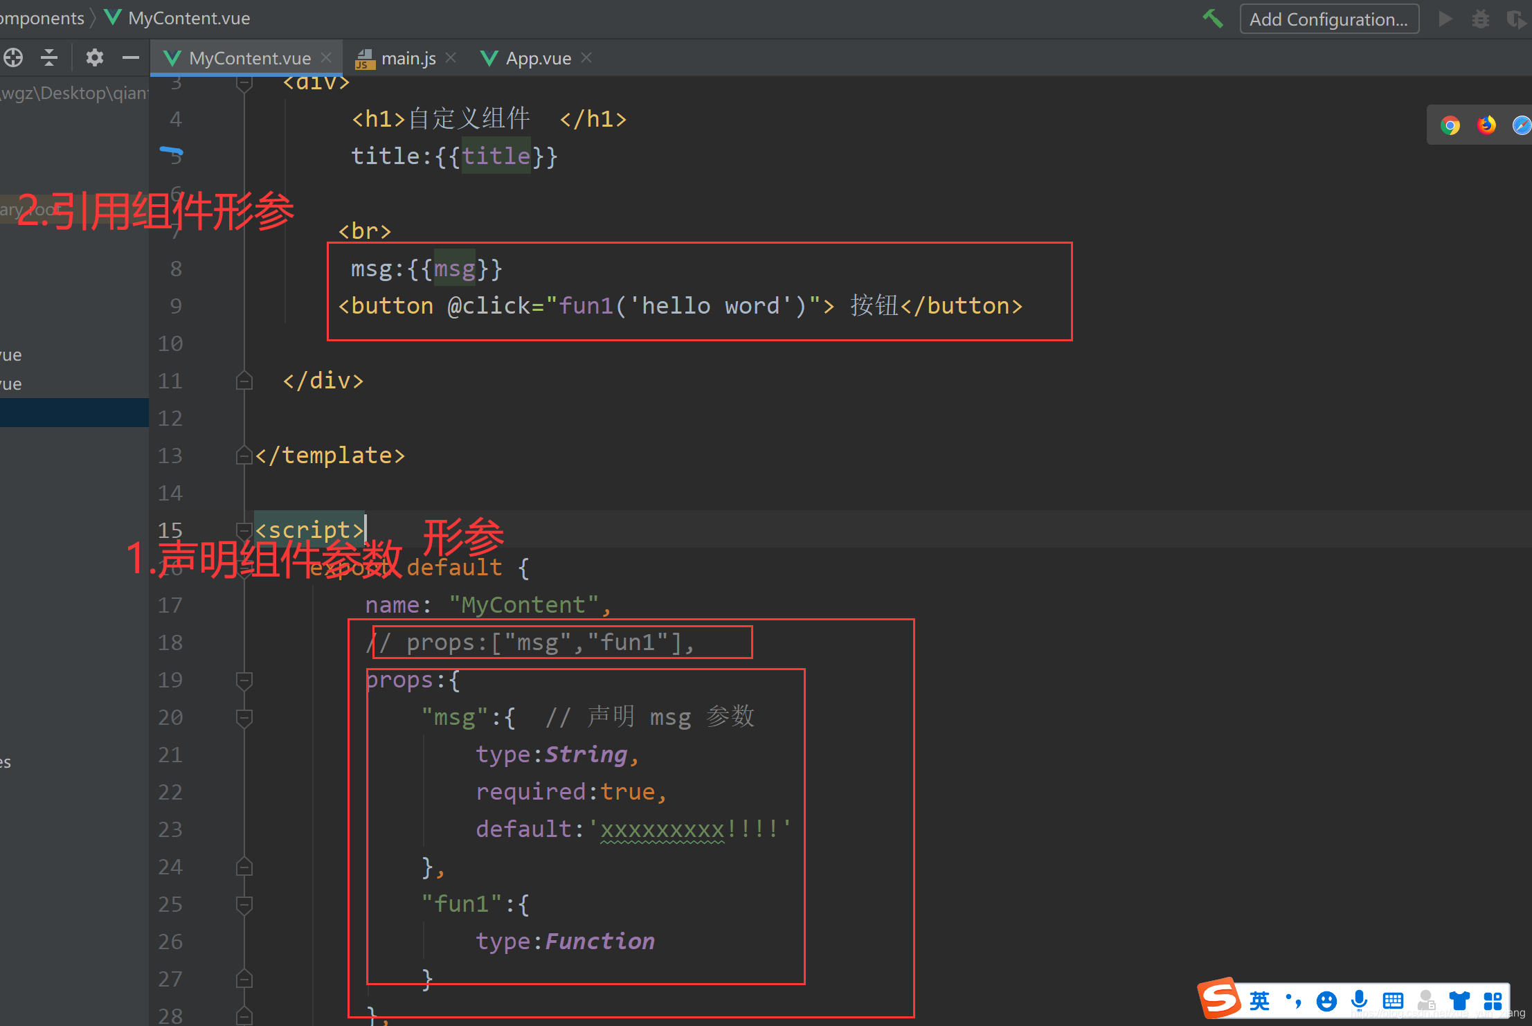
Task: Open project panel settings gear
Action: click(x=94, y=57)
